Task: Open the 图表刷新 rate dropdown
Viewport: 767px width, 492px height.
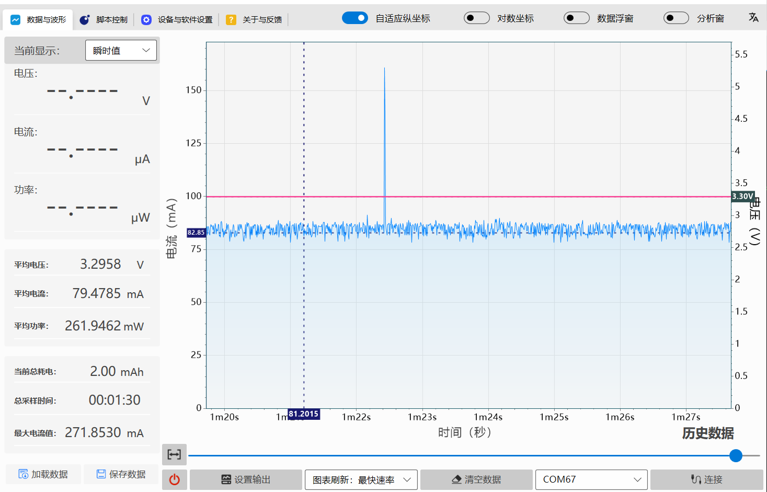Action: pos(361,479)
